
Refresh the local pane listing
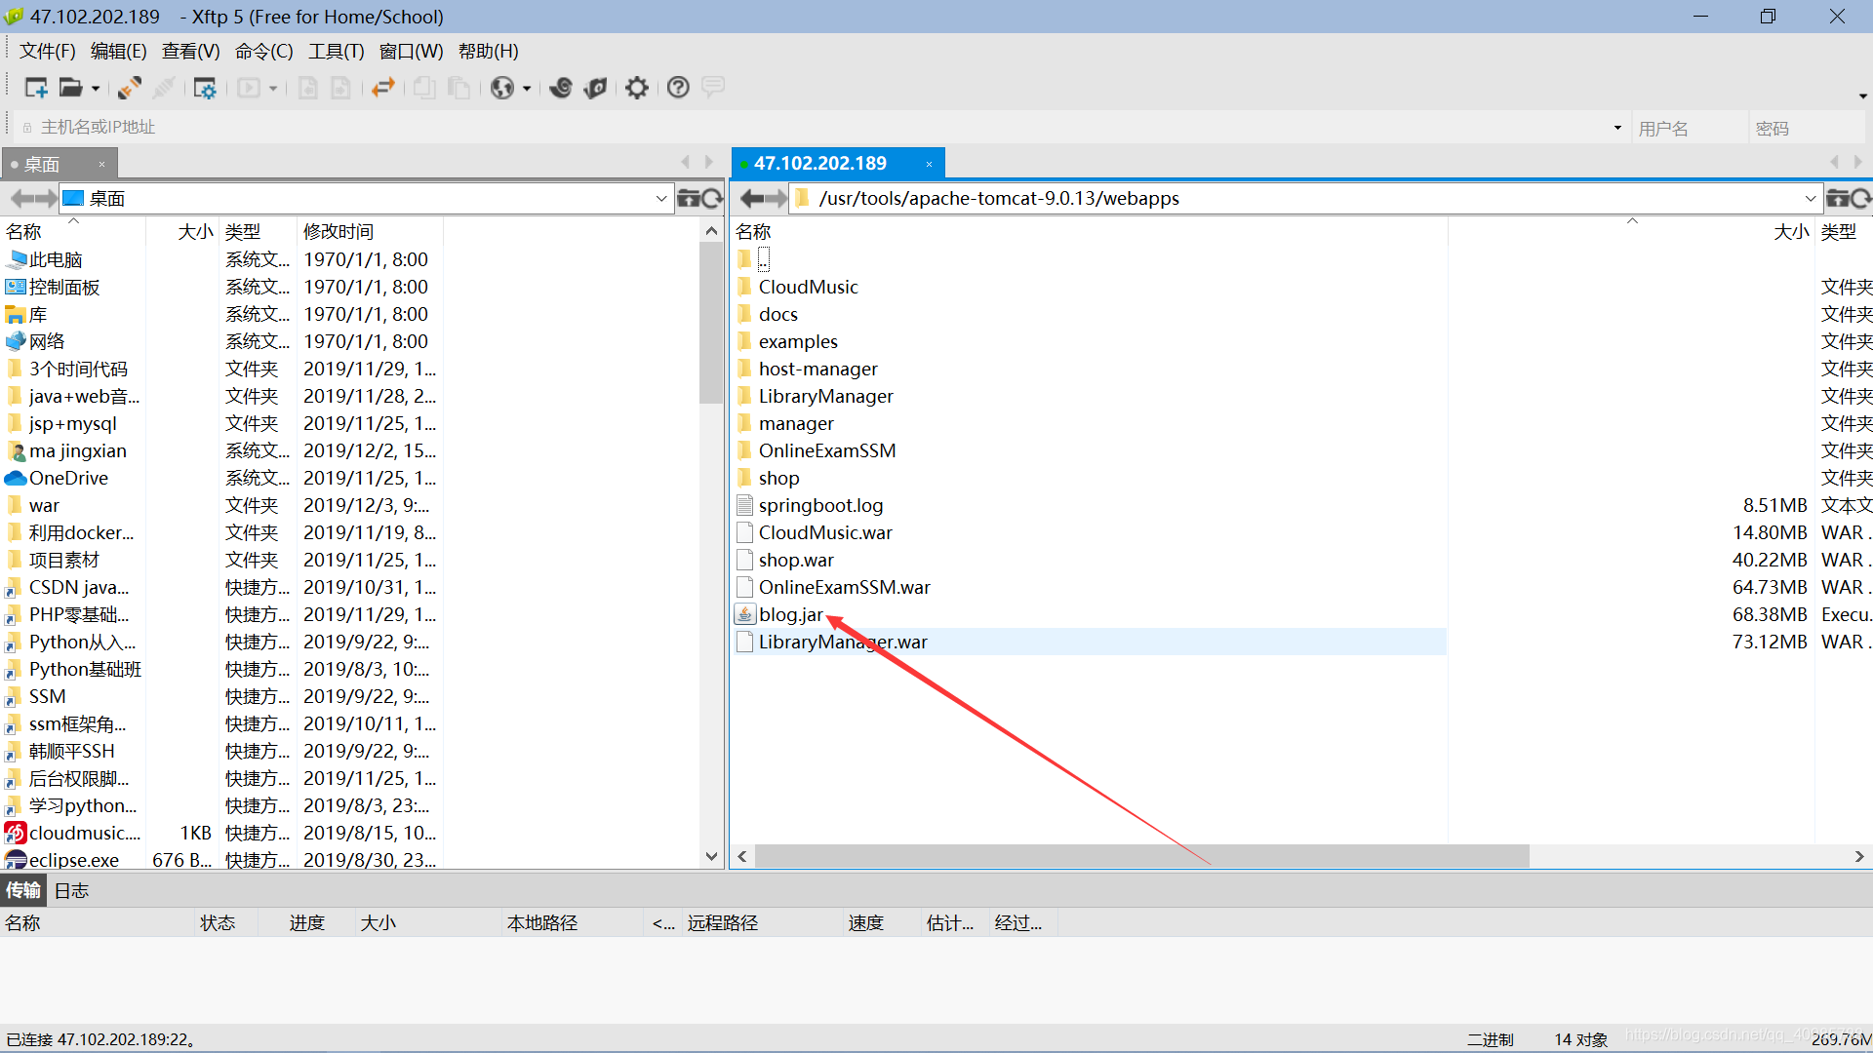[x=712, y=198]
